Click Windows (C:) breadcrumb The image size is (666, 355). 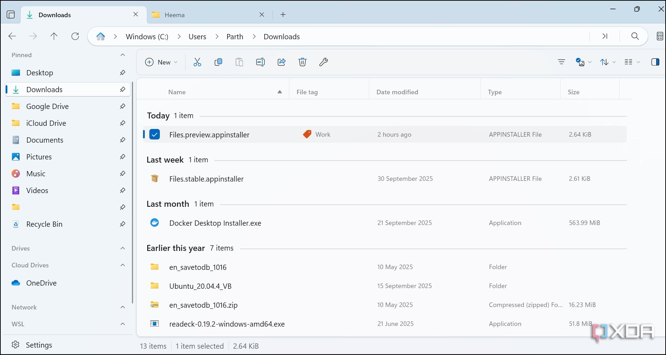[147, 36]
